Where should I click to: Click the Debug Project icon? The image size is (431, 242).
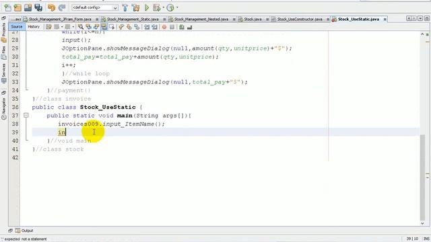pos(156,7)
